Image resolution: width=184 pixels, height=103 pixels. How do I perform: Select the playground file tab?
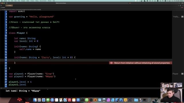point(9,5)
